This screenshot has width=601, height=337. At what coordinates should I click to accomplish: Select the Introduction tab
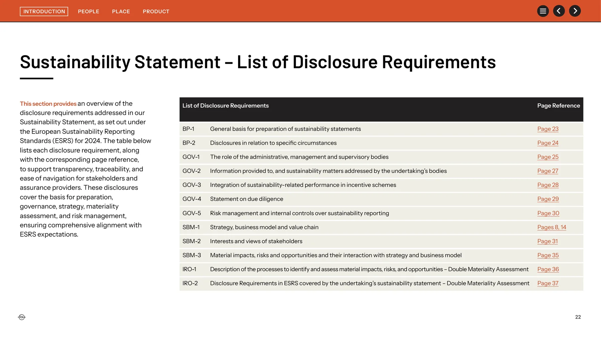pos(44,11)
